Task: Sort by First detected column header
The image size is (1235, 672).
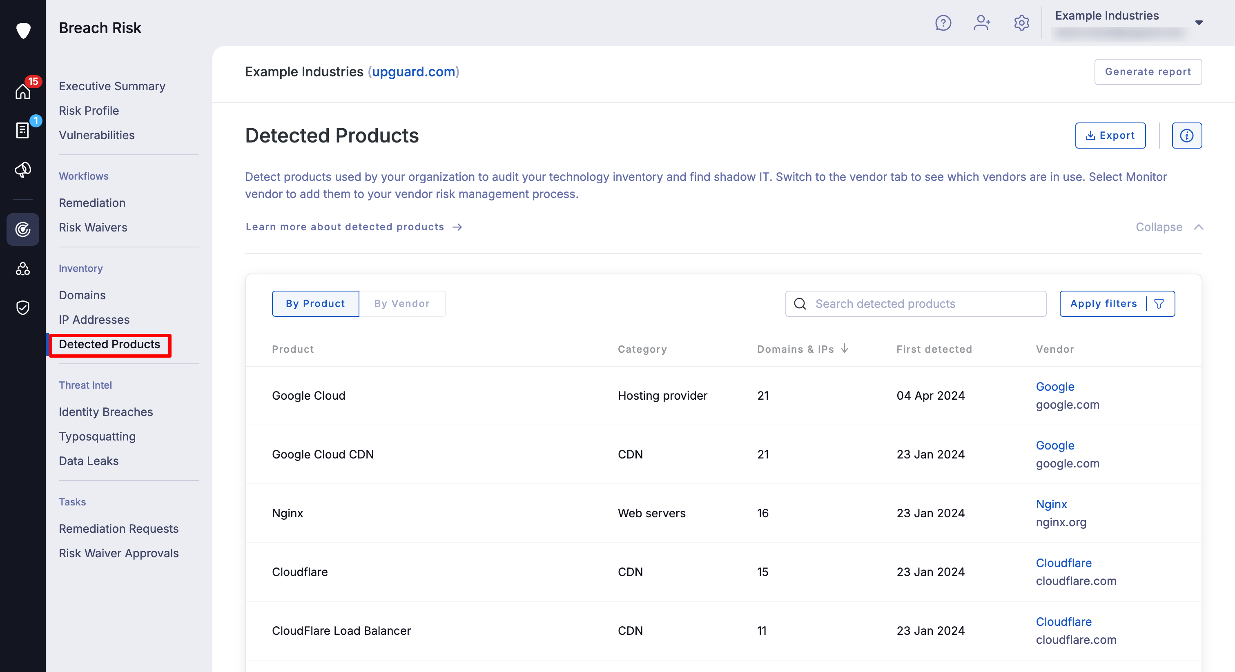Action: [x=934, y=349]
